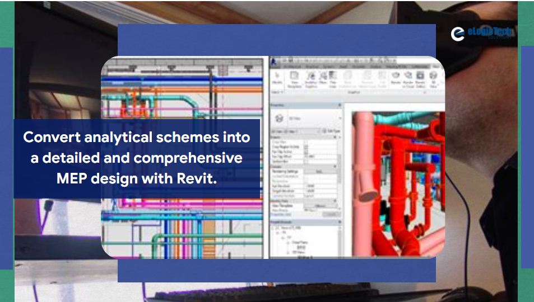Image resolution: width=534 pixels, height=302 pixels.
Task: Click Show Hidden Lines ribbon icon
Action: (348, 79)
